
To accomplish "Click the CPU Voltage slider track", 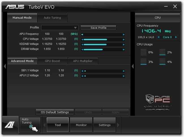I will (x=103, y=40).
